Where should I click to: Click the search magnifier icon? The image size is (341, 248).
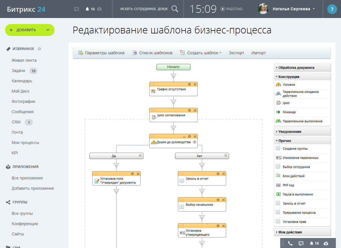[x=175, y=9]
